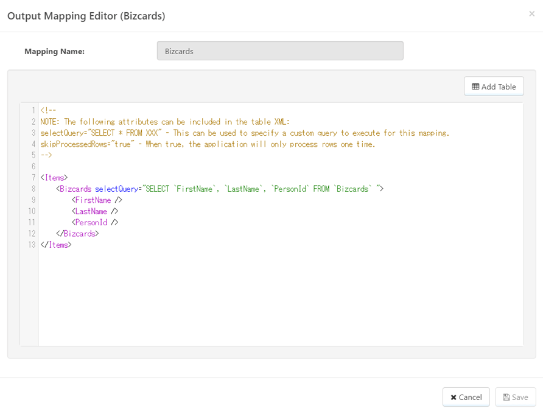Click the floppy disk icon on Save

tap(506, 397)
